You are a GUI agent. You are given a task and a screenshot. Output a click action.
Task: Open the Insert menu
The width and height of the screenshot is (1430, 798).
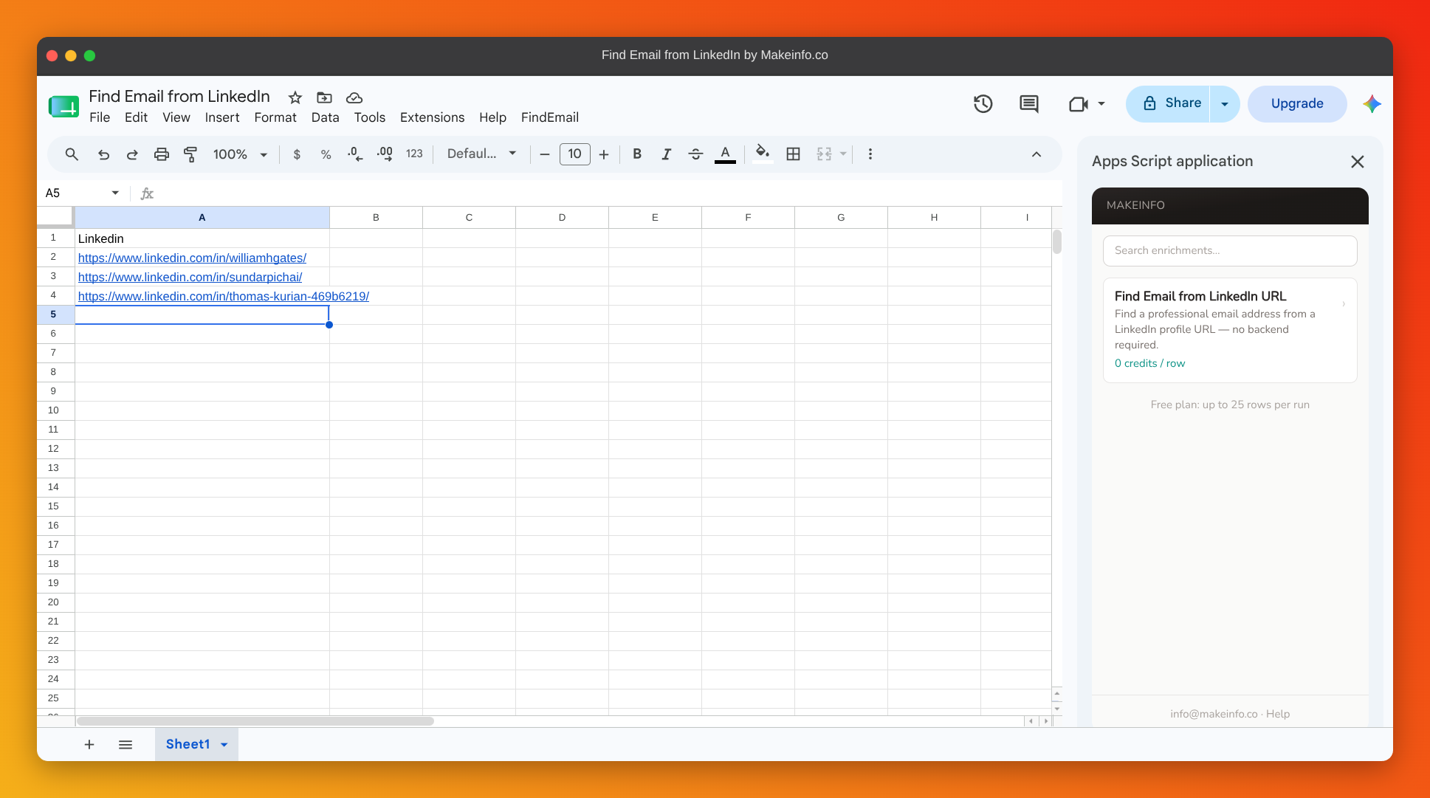pos(222,117)
